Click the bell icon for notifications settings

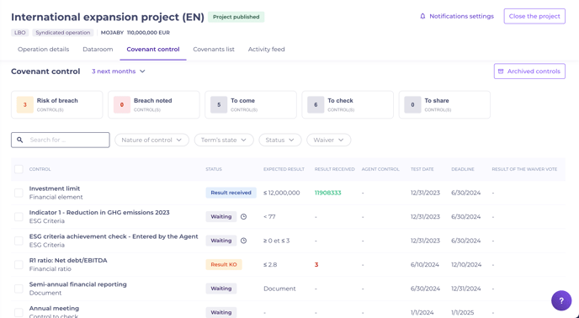(x=422, y=16)
